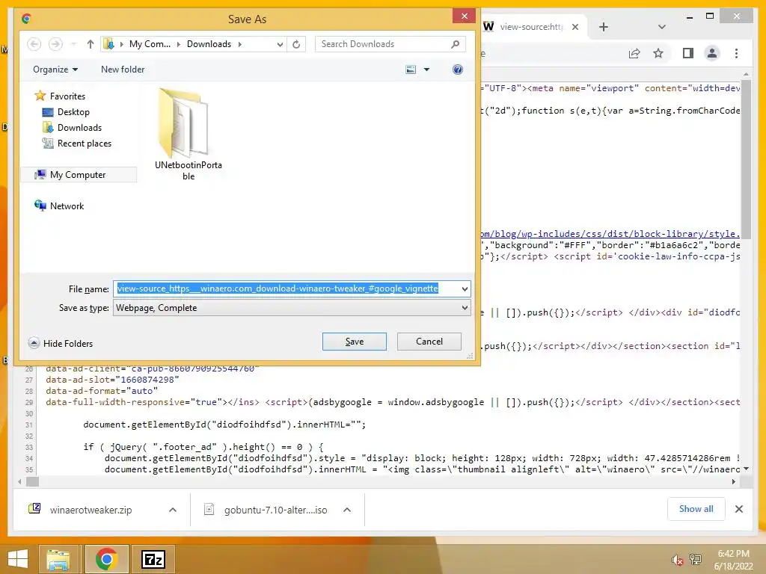Screen dimensions: 766x574
Task: Click Chrome icon in taskbar
Action: pyautogui.click(x=106, y=559)
